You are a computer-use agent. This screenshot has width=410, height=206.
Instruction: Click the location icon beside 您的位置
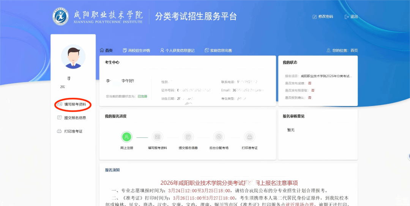328,50
